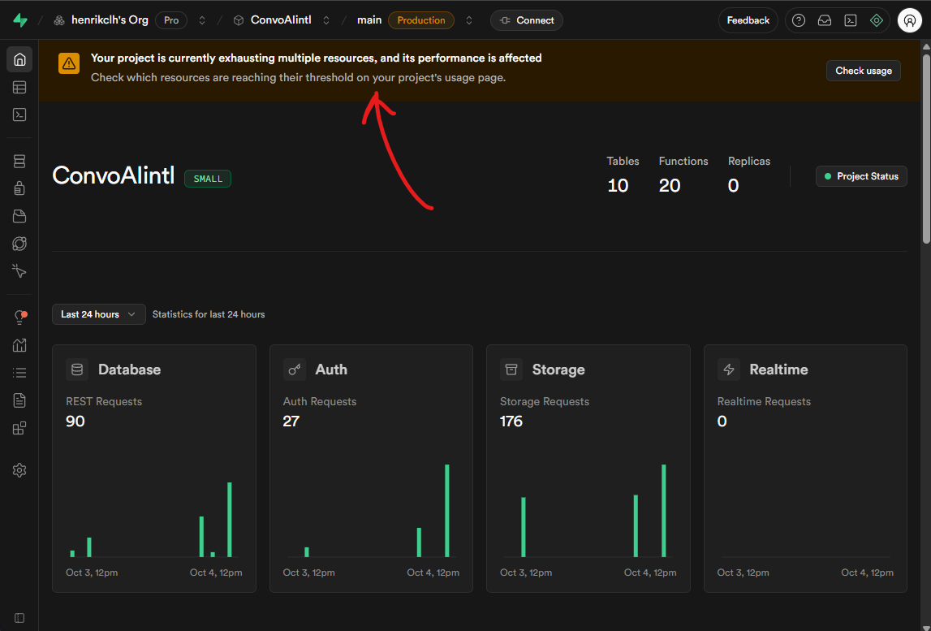The height and width of the screenshot is (631, 931).
Task: Click the Check usage button
Action: coord(863,71)
